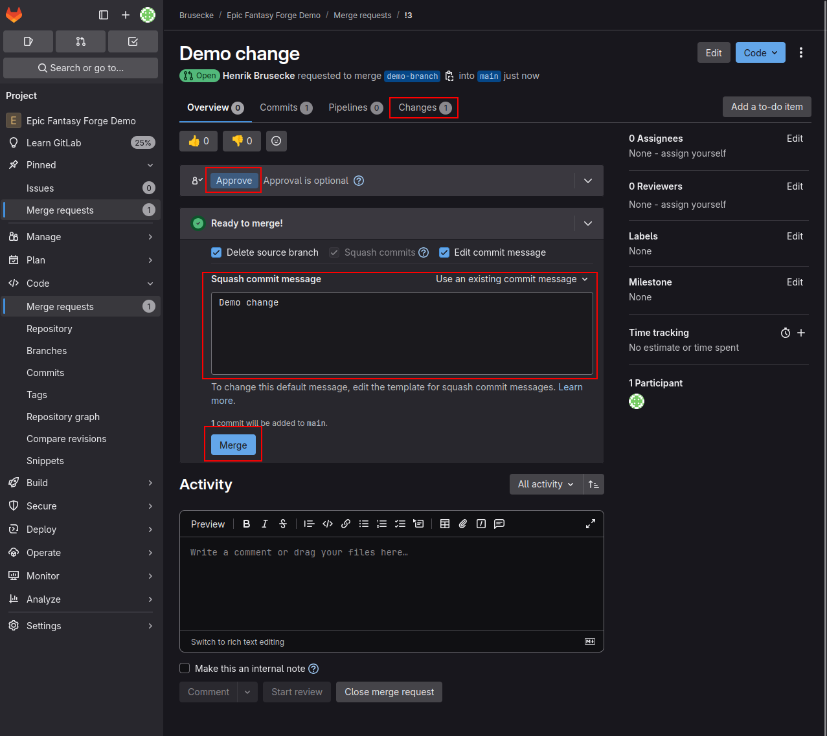The height and width of the screenshot is (736, 827).
Task: Add a thumbs up reaction
Action: 198,140
